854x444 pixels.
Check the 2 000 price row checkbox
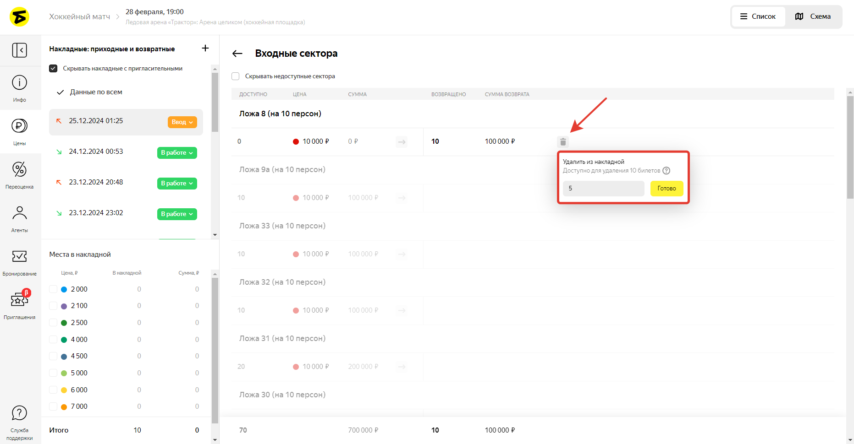coord(53,289)
